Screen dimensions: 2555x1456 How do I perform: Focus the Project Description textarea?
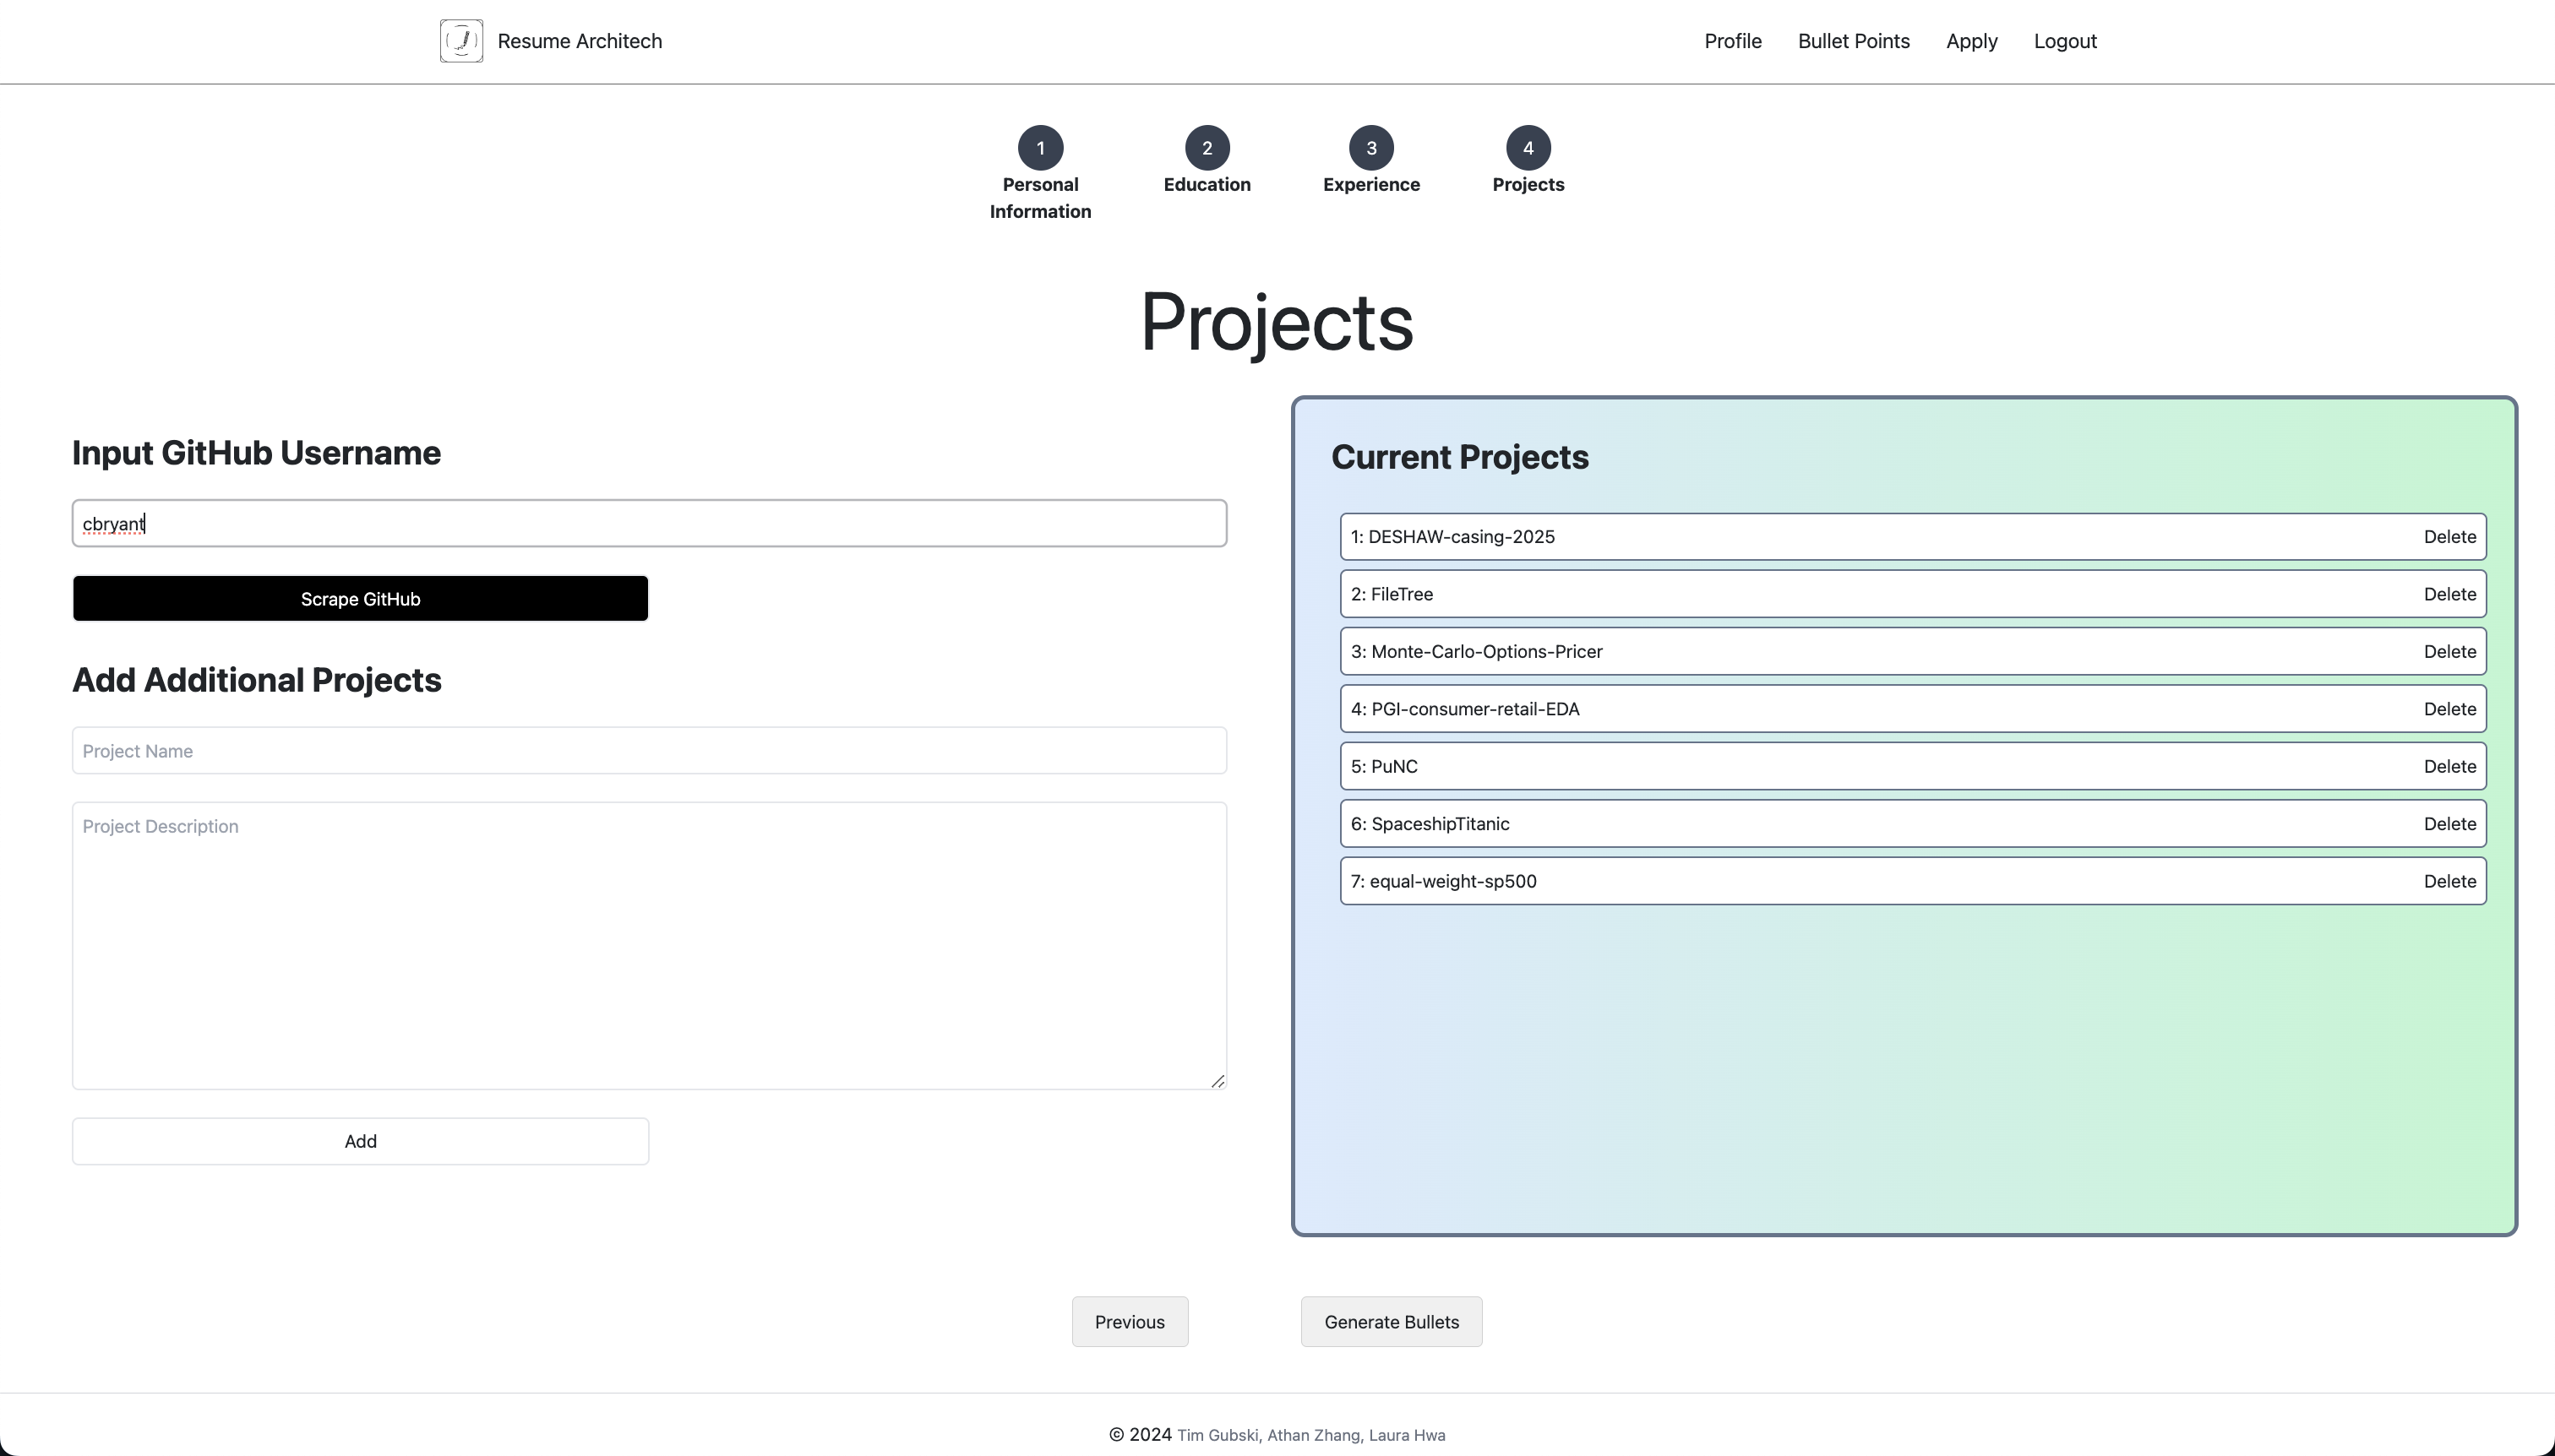(648, 945)
